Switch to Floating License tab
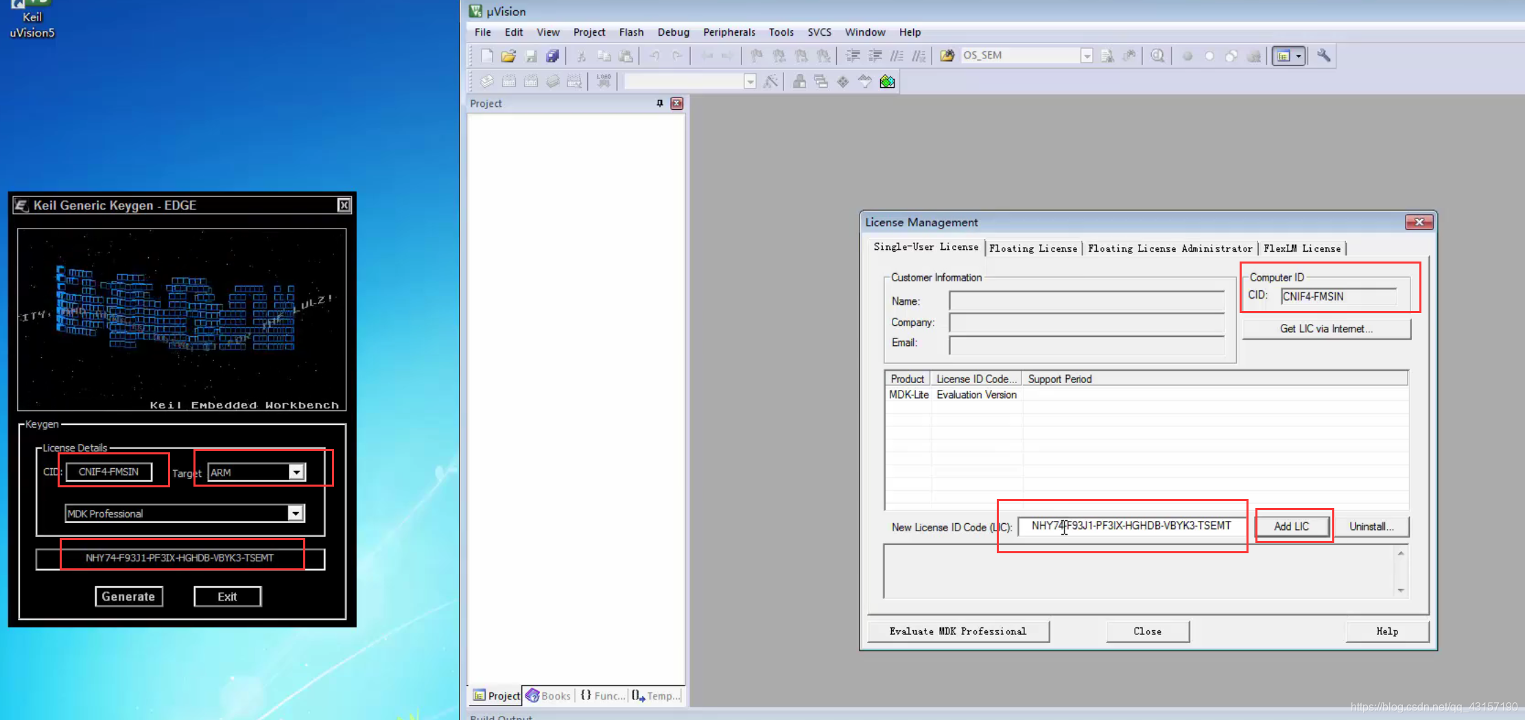 (x=1033, y=248)
